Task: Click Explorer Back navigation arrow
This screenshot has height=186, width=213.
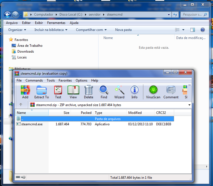Action: coord(7,14)
